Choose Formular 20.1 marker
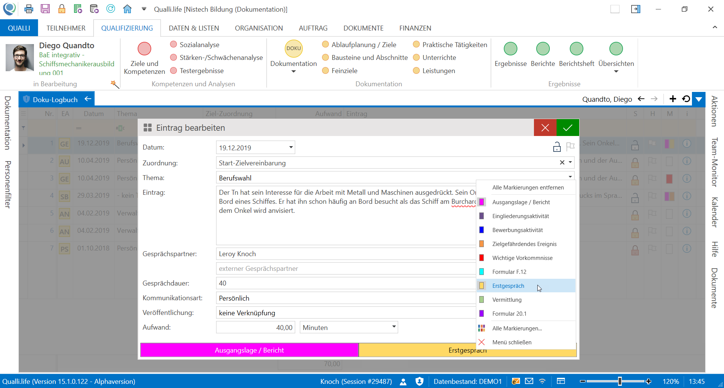724x388 pixels. pyautogui.click(x=526, y=314)
